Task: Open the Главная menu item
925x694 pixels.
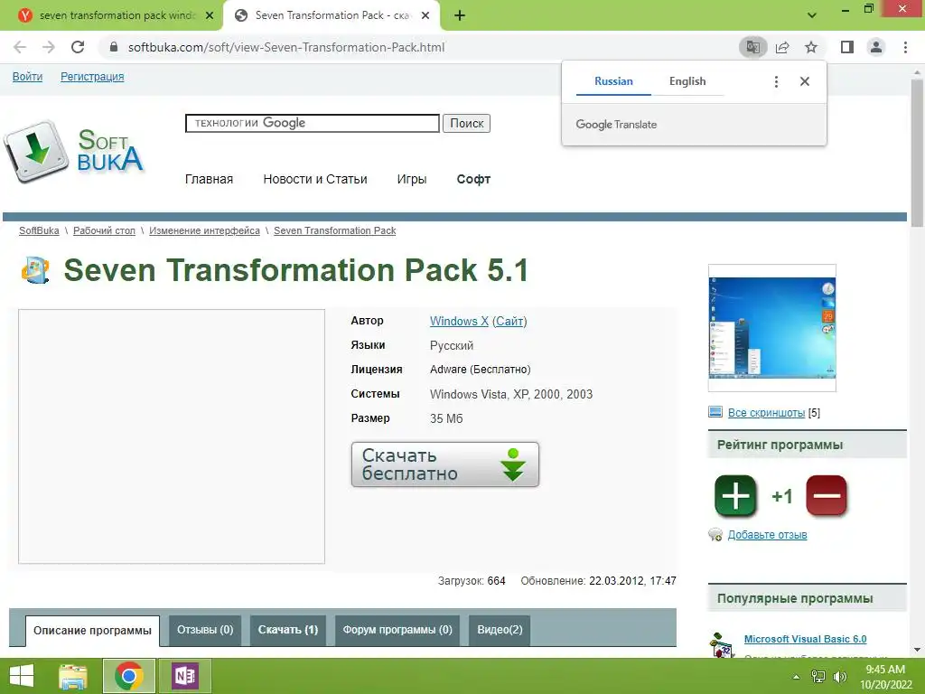Action: tap(209, 179)
